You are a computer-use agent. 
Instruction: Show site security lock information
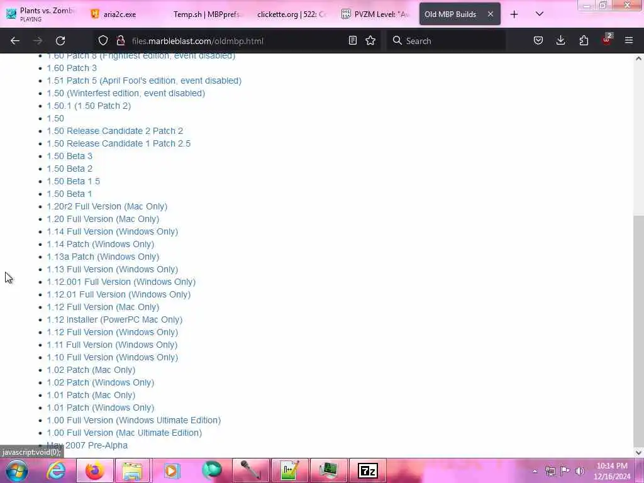pyautogui.click(x=120, y=40)
